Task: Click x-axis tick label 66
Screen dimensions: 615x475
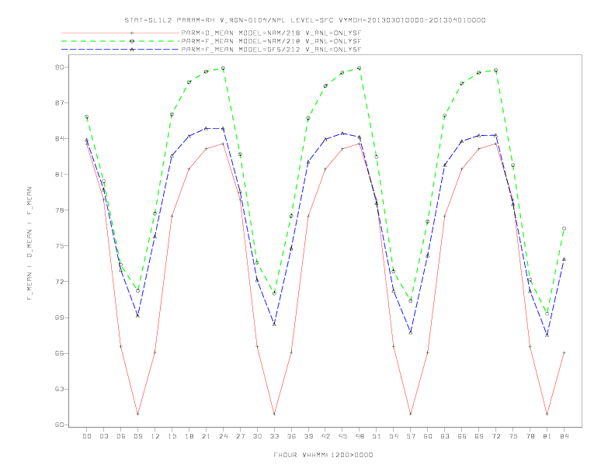Action: tap(462, 436)
